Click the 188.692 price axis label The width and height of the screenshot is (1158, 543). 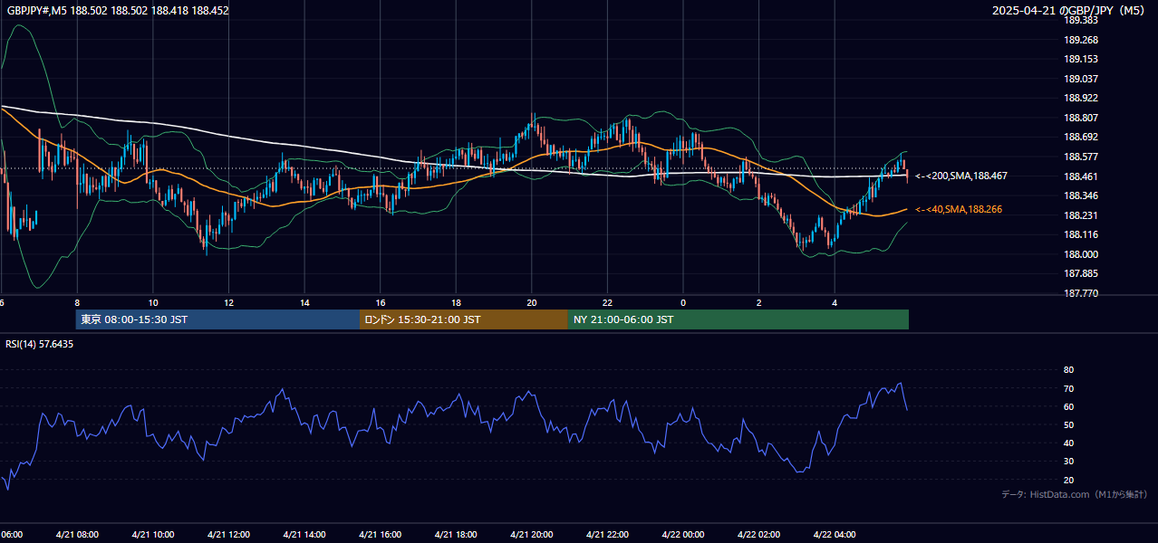(1081, 137)
